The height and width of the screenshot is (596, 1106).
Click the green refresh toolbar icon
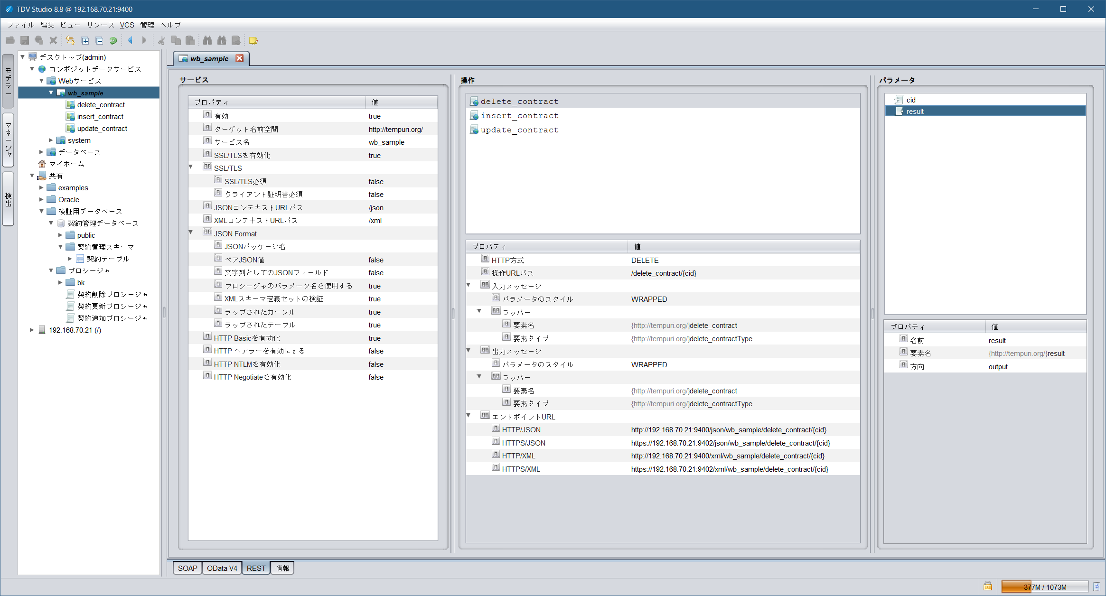(113, 41)
